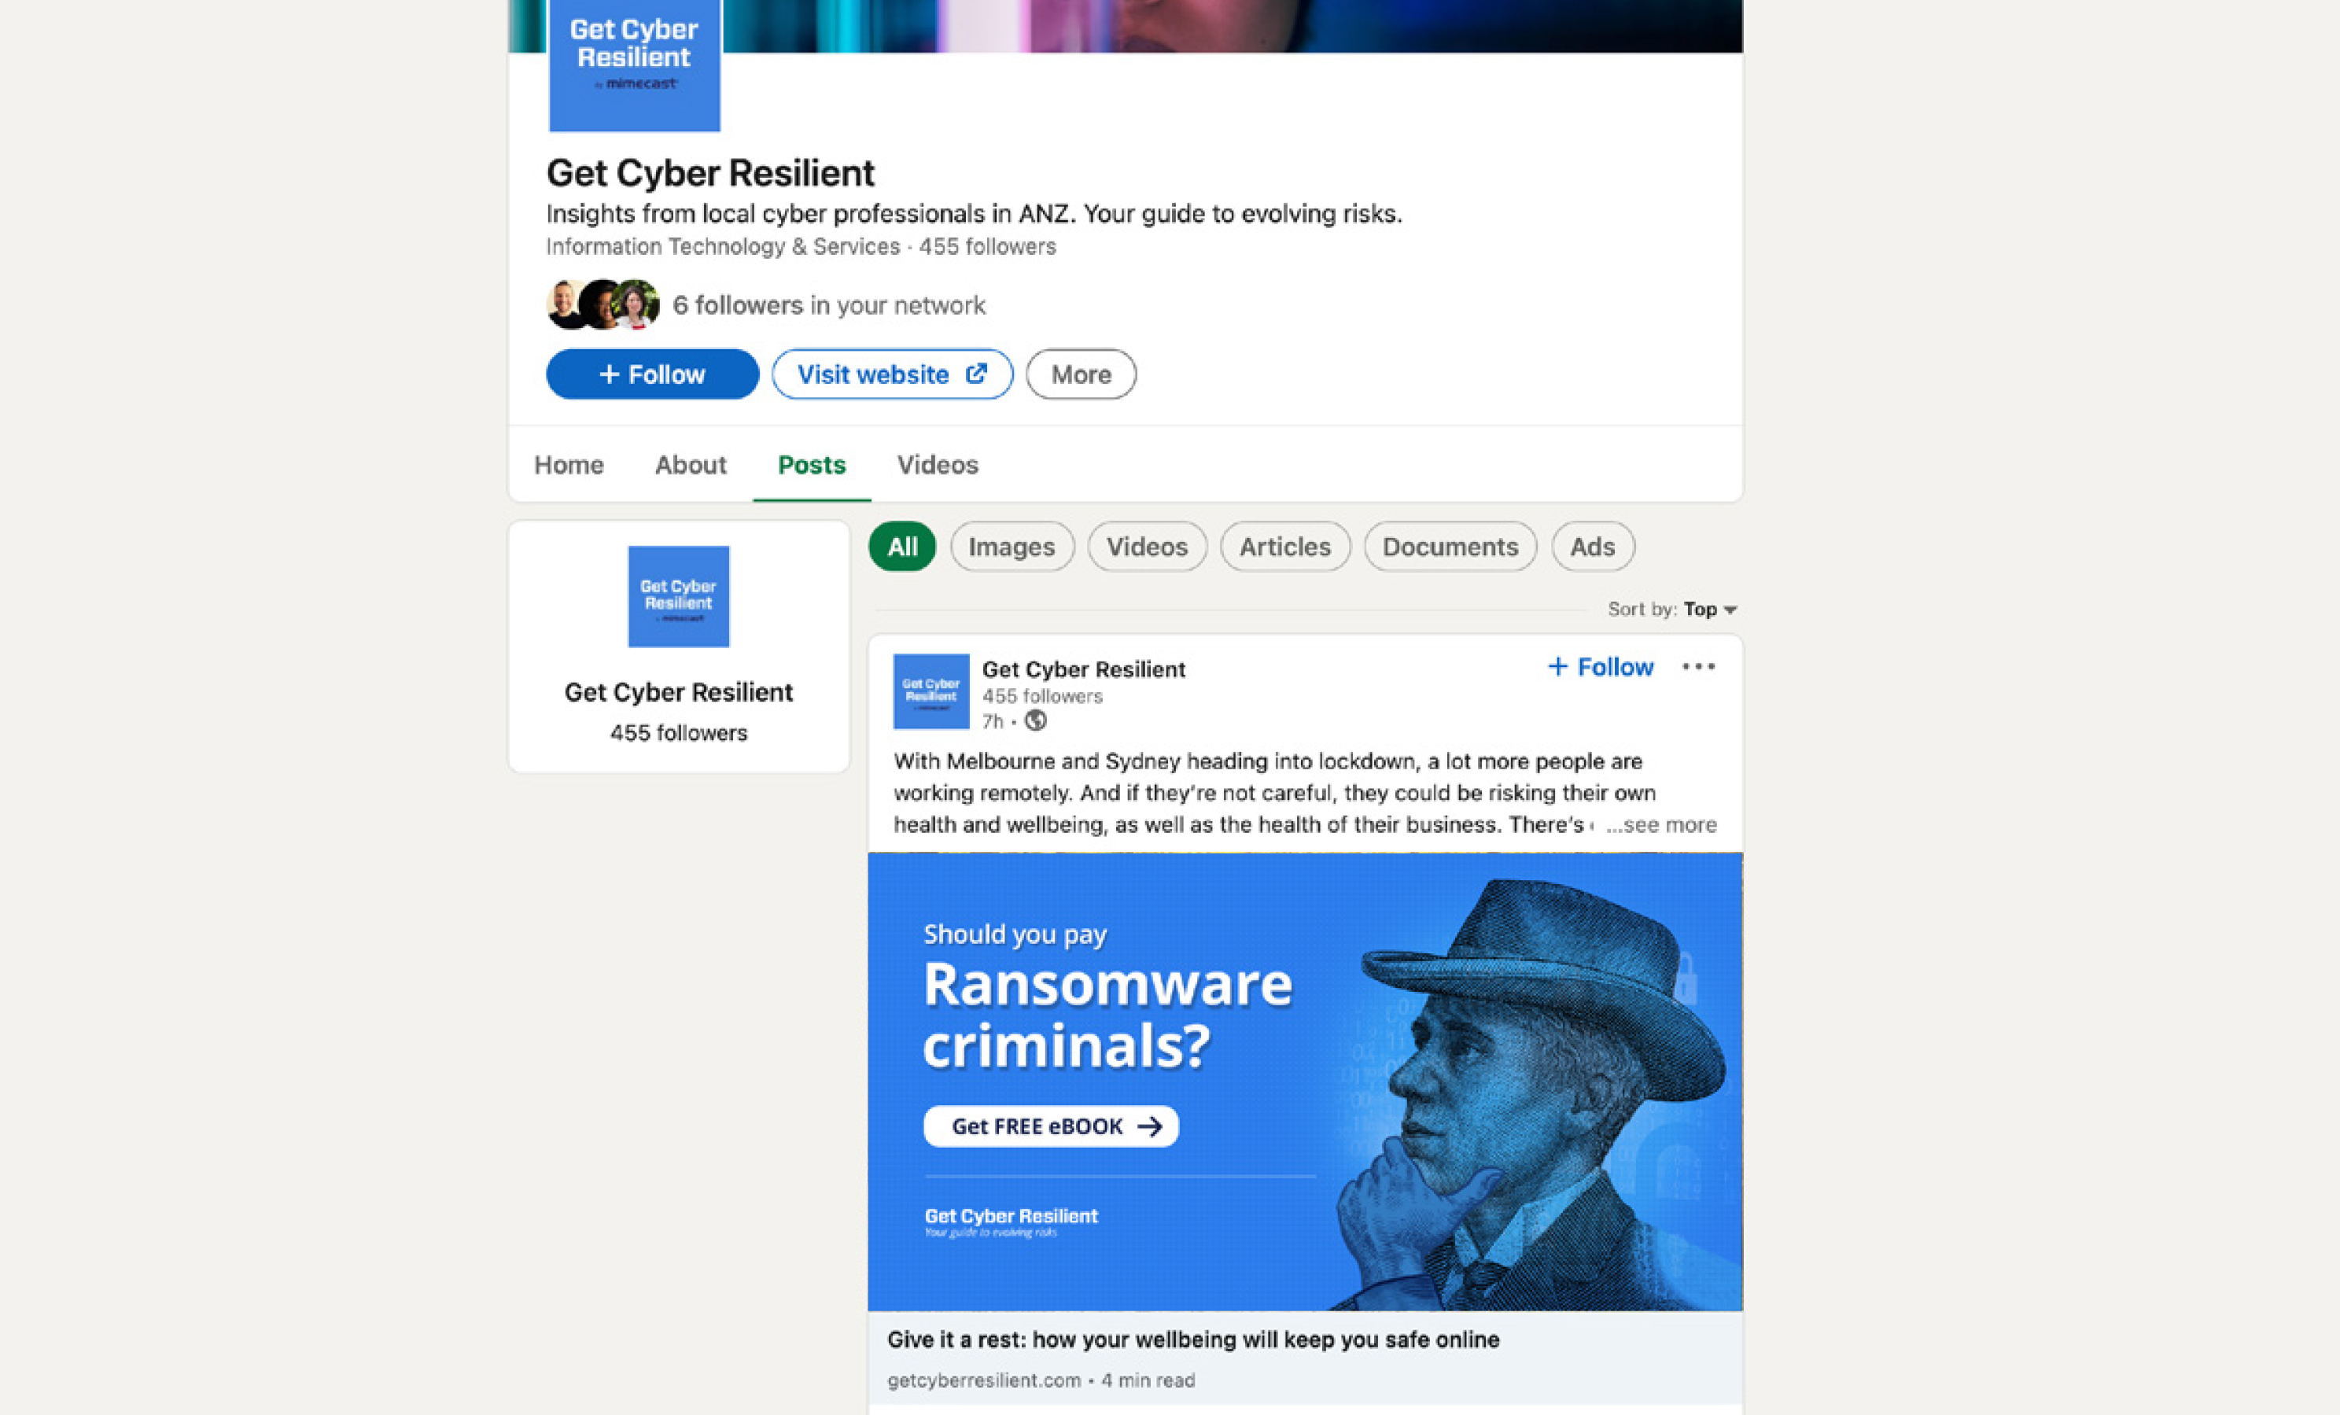The width and height of the screenshot is (2340, 1415).
Task: Click the follower avatar photos
Action: (603, 305)
